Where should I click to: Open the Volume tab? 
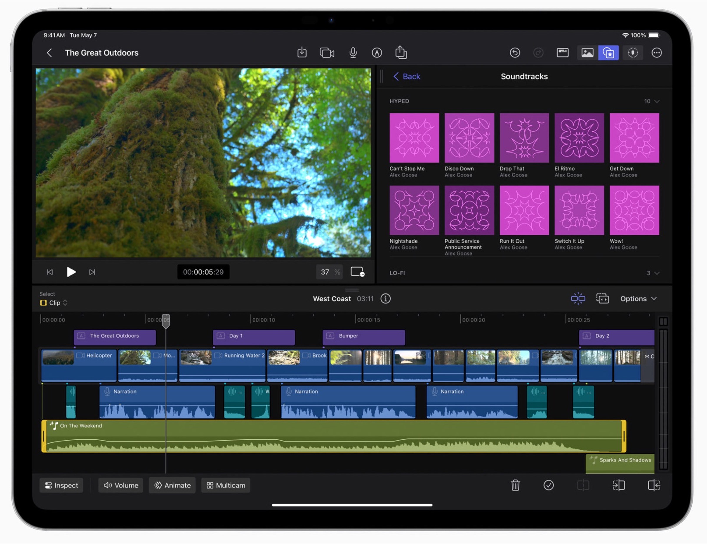[121, 485]
